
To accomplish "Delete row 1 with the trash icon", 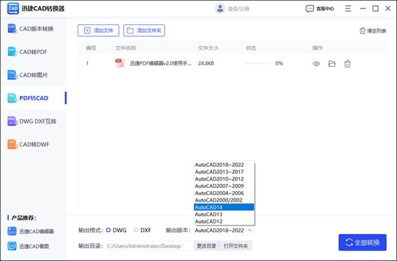I will [348, 64].
